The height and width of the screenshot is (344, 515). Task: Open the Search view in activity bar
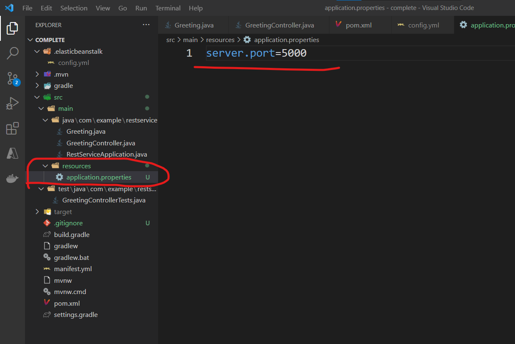12,53
